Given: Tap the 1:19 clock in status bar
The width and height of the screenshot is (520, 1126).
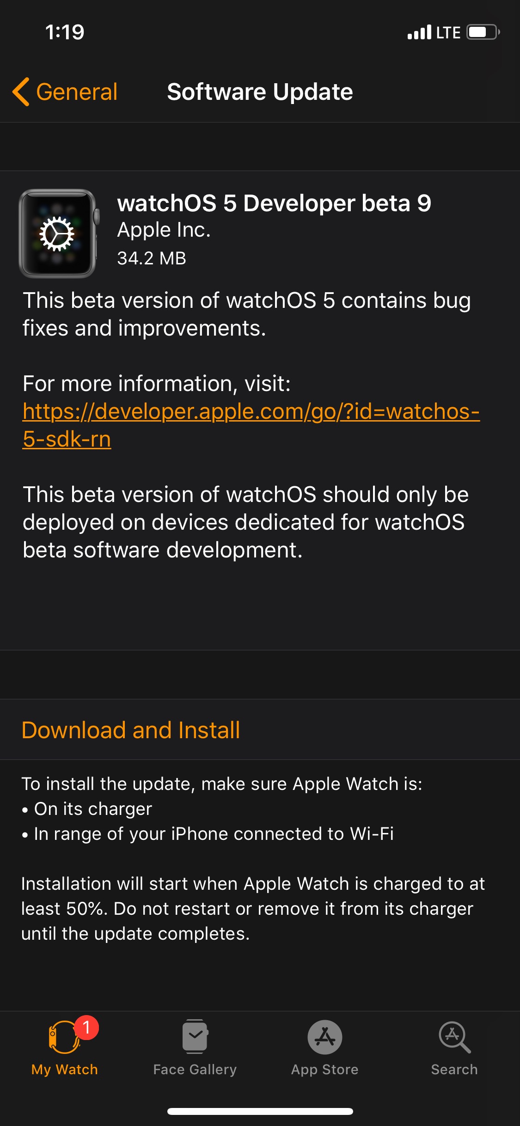Looking at the screenshot, I should point(65,32).
